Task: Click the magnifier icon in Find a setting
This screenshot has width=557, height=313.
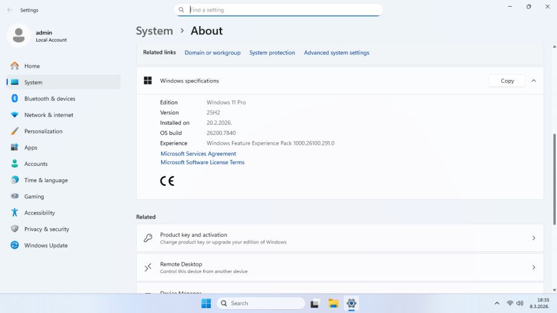Action: 181,10
